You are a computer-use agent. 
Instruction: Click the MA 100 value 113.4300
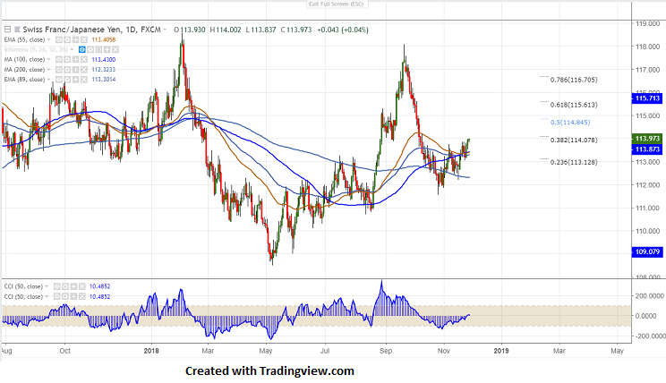[x=104, y=59]
